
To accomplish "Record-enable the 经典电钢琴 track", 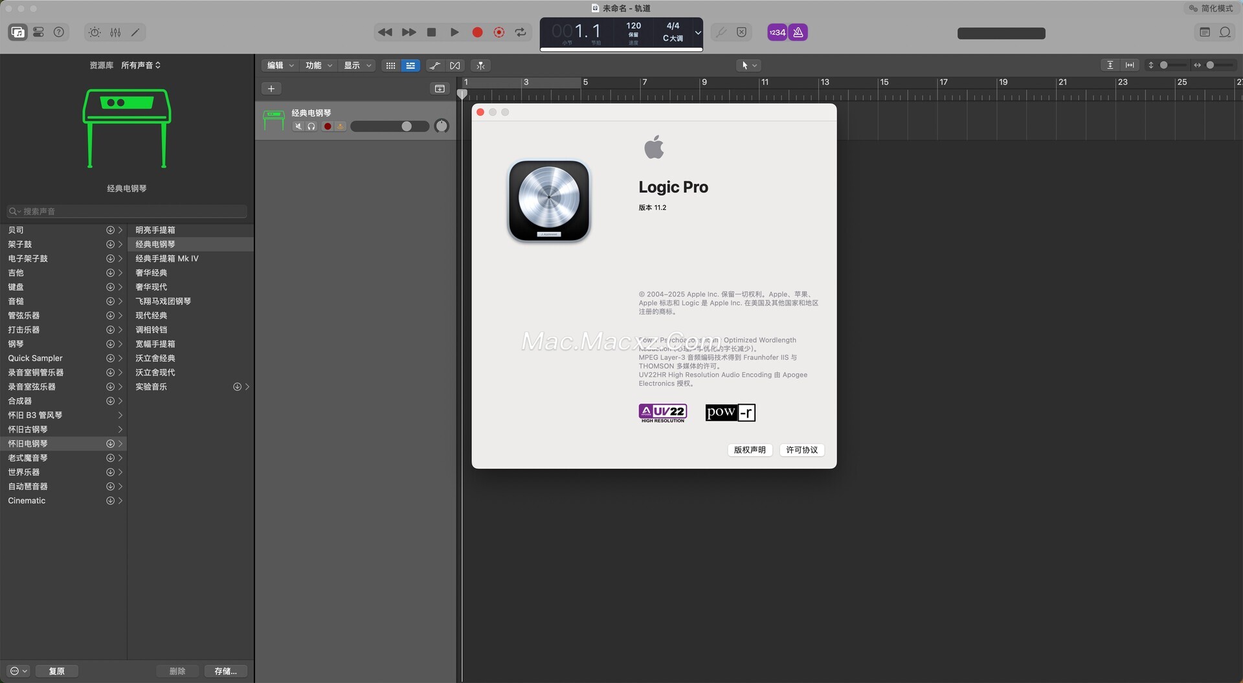I will click(328, 126).
